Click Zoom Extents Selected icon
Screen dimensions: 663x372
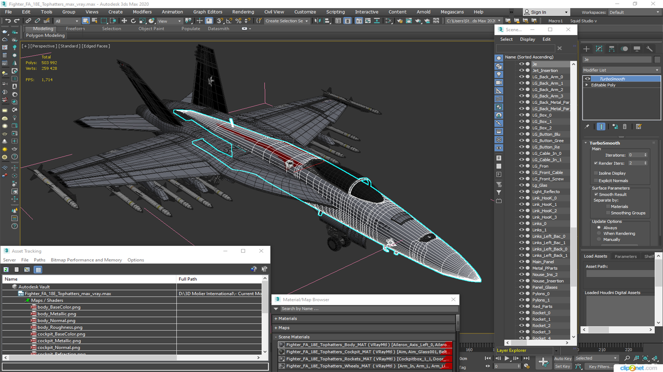pos(645,358)
